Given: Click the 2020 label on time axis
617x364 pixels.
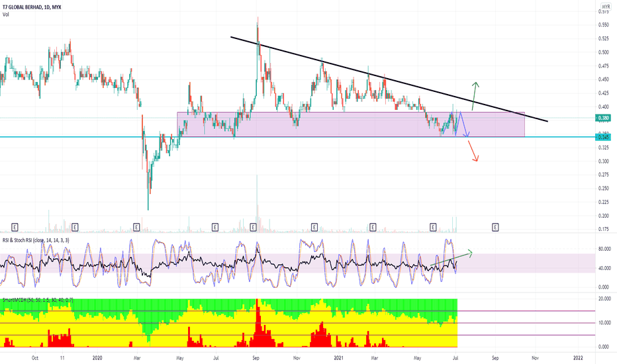Looking at the screenshot, I should (x=97, y=357).
